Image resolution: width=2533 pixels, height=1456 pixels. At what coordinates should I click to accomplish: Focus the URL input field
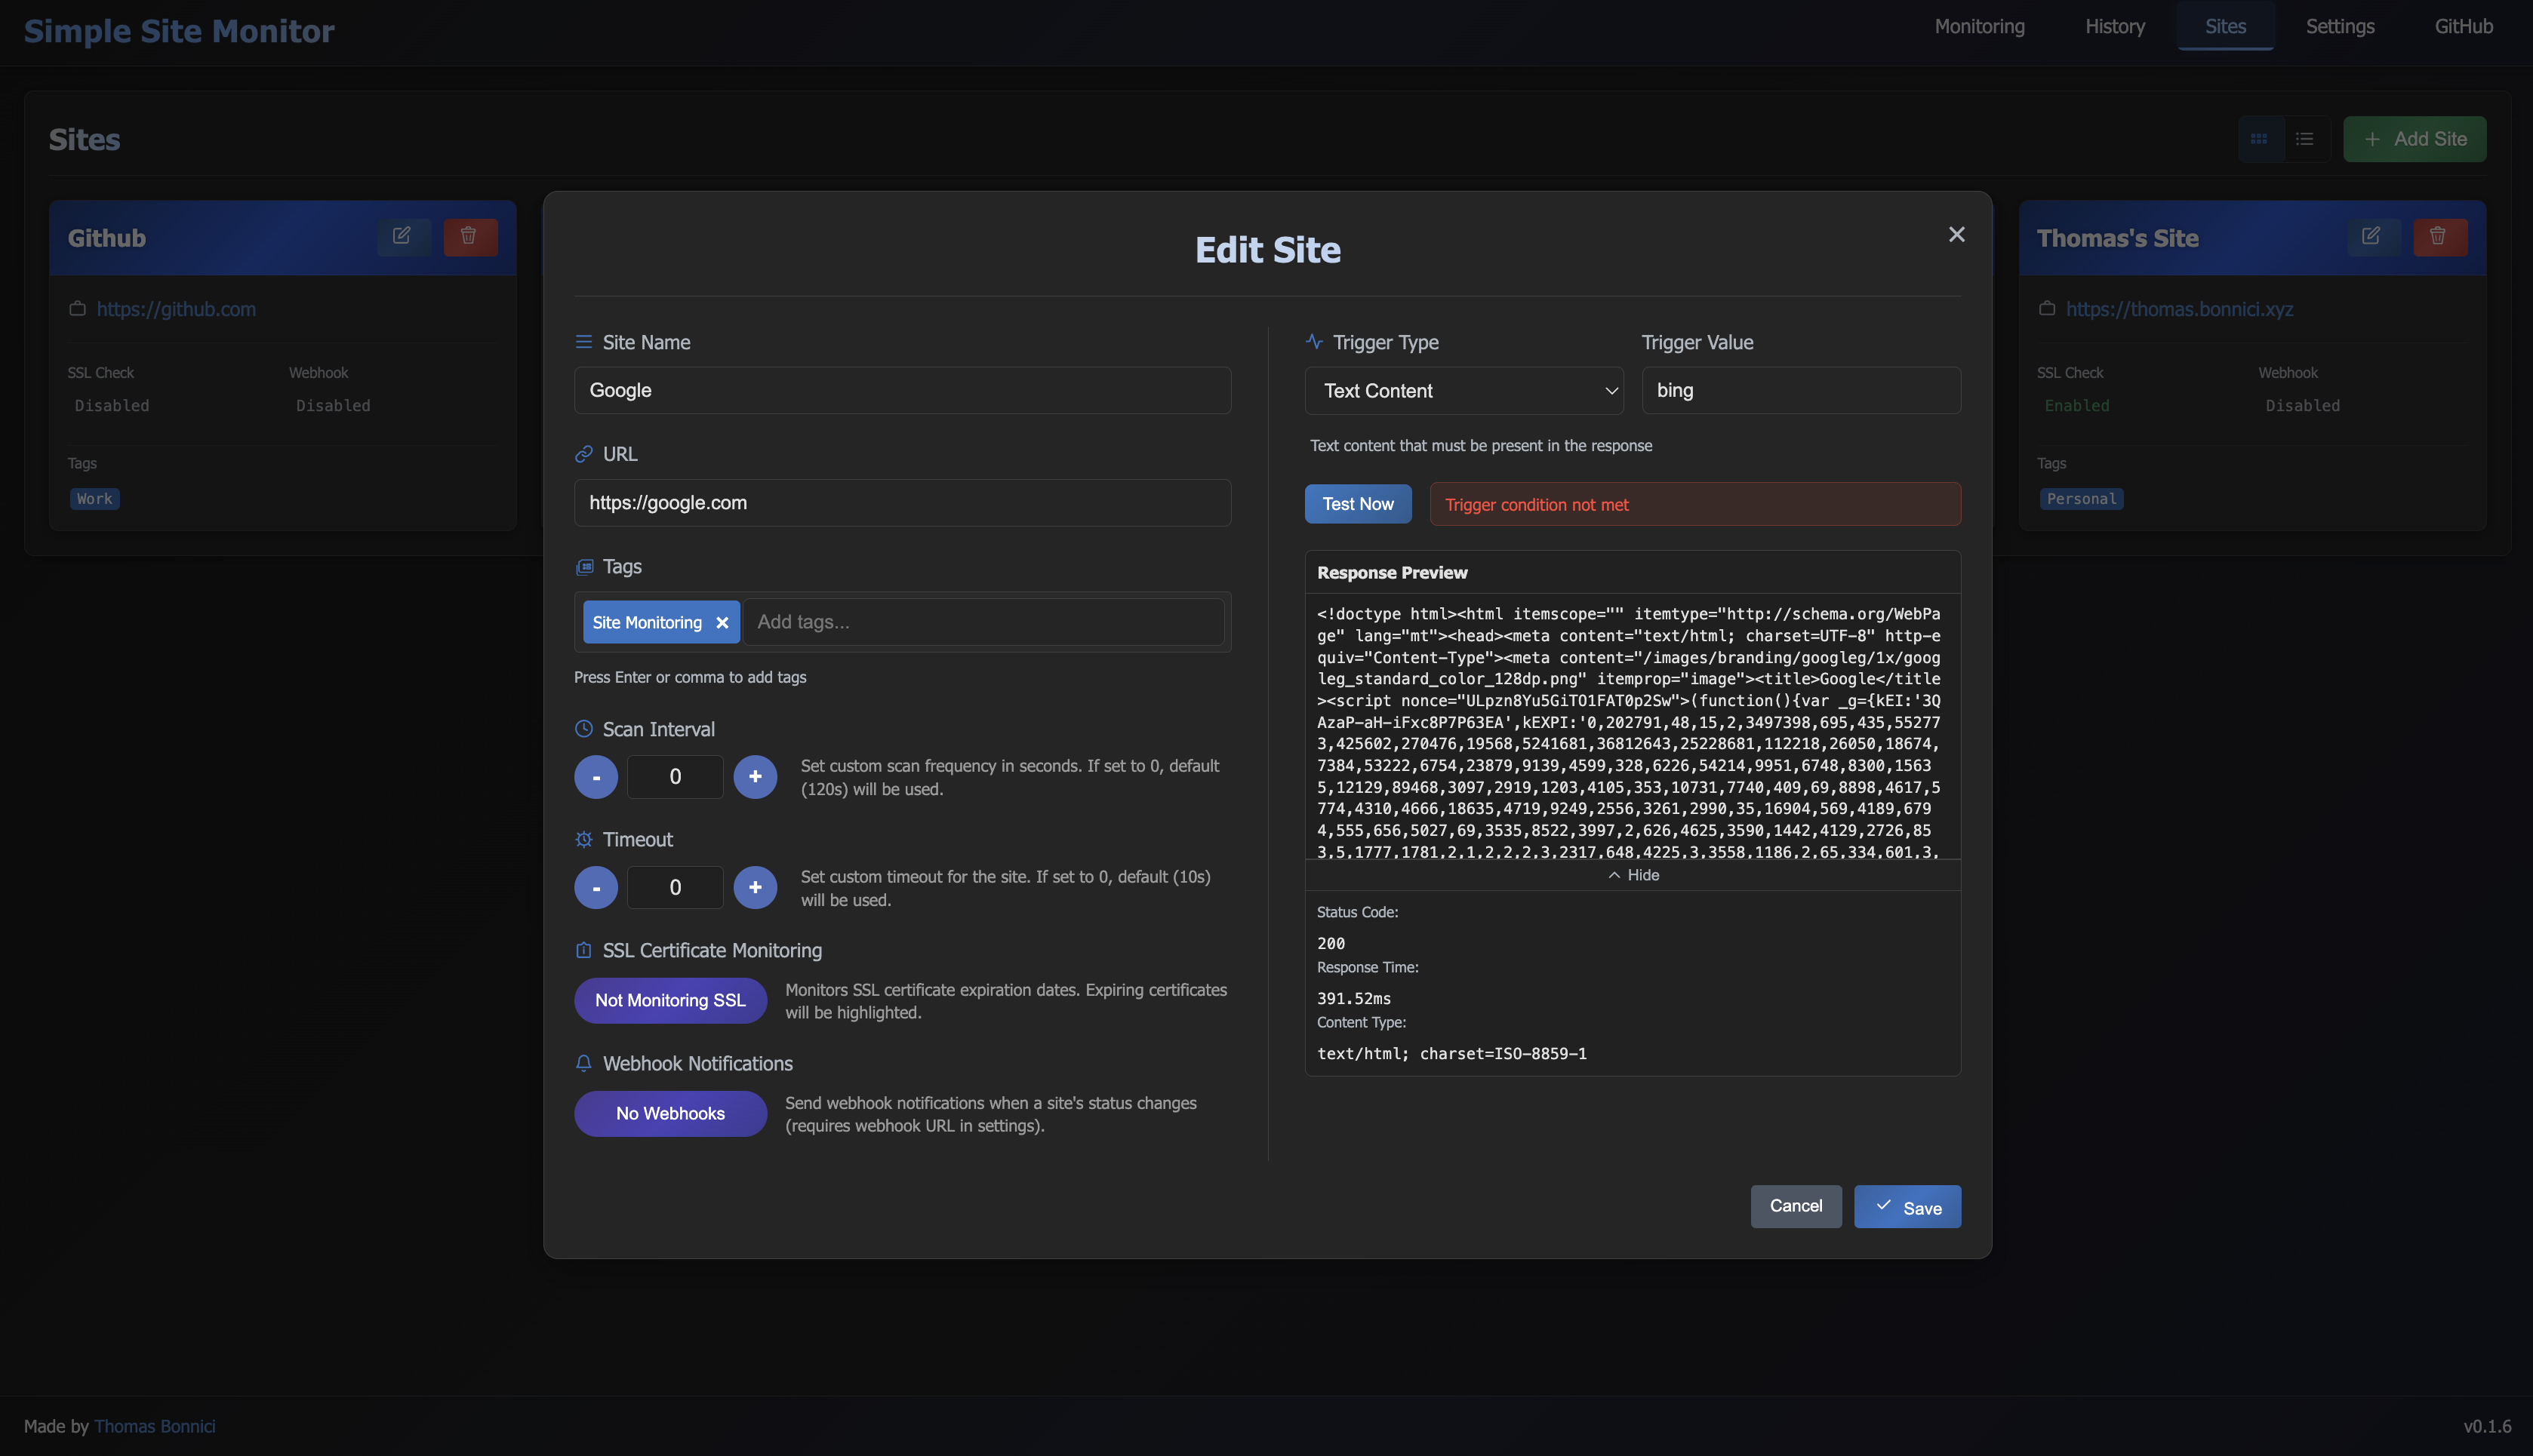903,503
